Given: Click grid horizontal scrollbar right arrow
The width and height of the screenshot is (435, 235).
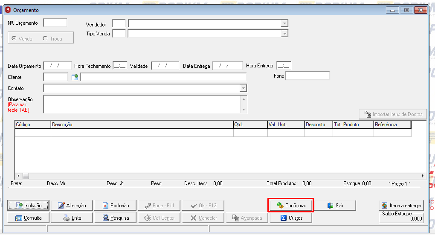Looking at the screenshot, I should [x=423, y=176].
